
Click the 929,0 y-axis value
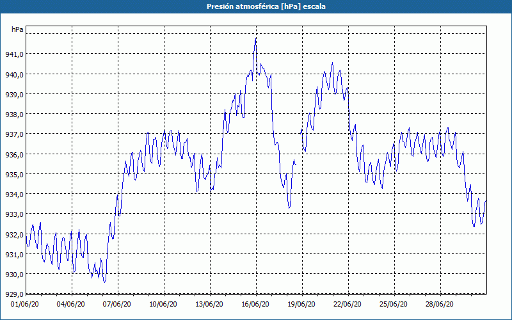(14, 294)
